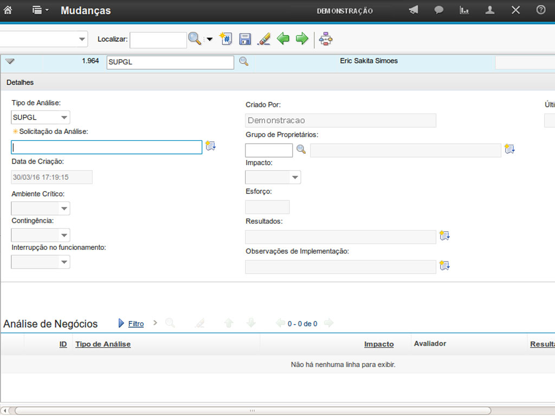
Task: Open the Reports chart icon
Action: [464, 10]
